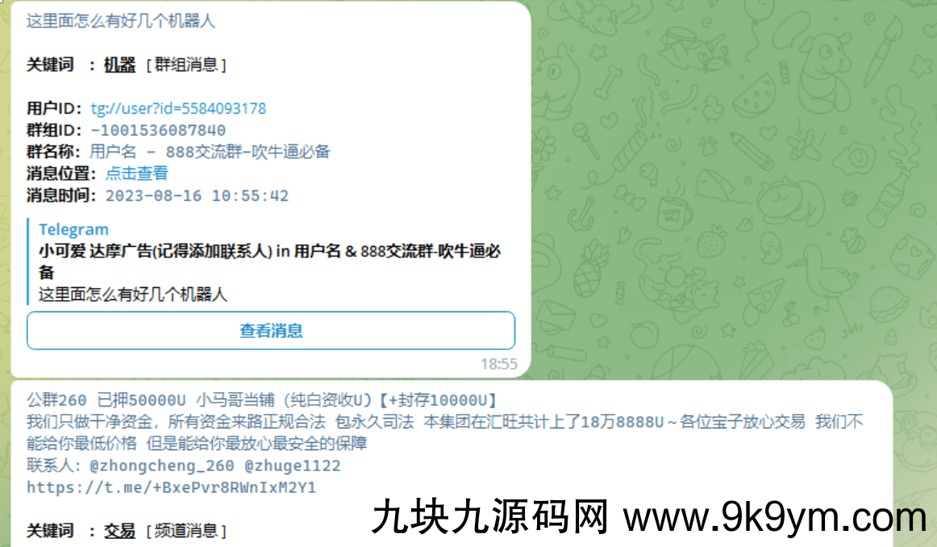Click the 点击查看 message location link
937x547 pixels.
[137, 173]
